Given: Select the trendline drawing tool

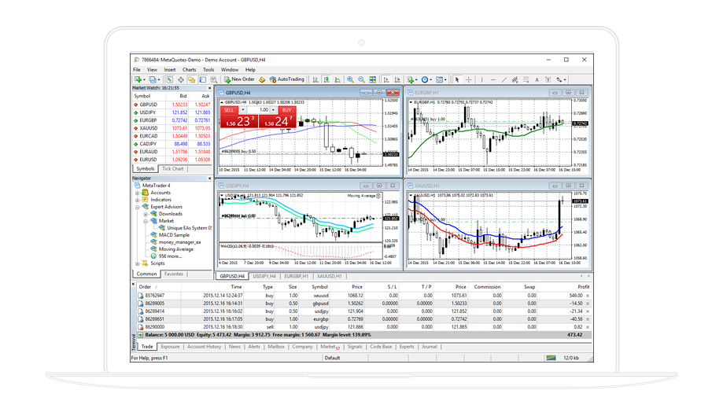Looking at the screenshot, I should coord(504,79).
